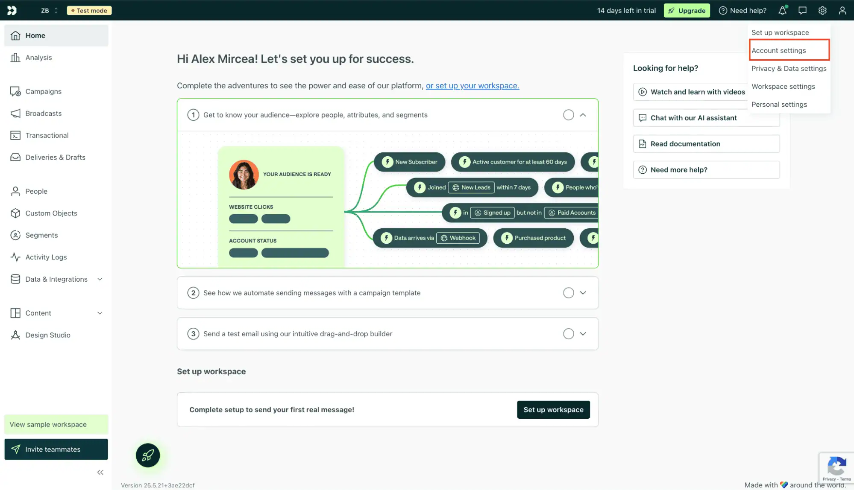
Task: Toggle completion on step 3 test email
Action: [x=568, y=333]
